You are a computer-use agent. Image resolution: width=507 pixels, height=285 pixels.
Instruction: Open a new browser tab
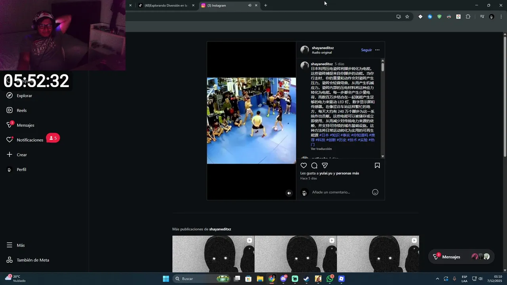(x=265, y=6)
